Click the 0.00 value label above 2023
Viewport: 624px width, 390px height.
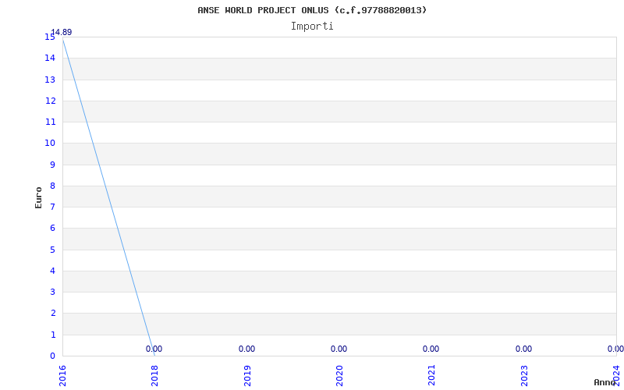(523, 349)
